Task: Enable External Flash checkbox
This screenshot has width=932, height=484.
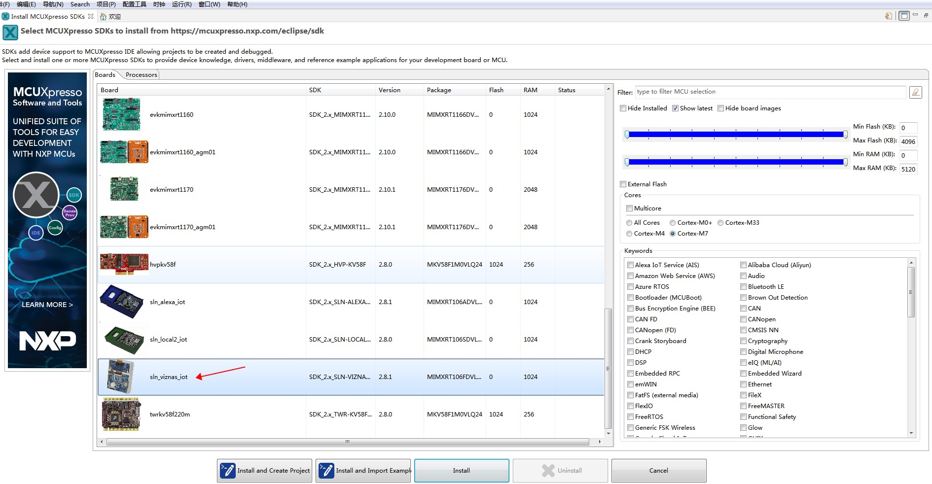Action: coord(623,184)
